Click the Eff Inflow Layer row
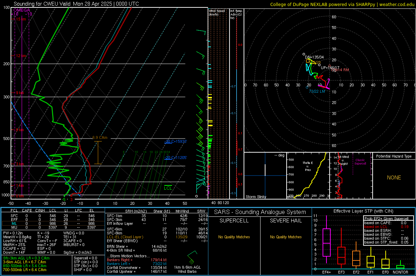This screenshot has width=416, height=276. (x=157, y=223)
